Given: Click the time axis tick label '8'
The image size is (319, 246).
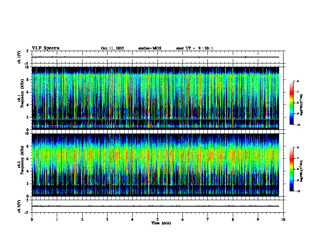Looking at the screenshot, I should [233, 219].
